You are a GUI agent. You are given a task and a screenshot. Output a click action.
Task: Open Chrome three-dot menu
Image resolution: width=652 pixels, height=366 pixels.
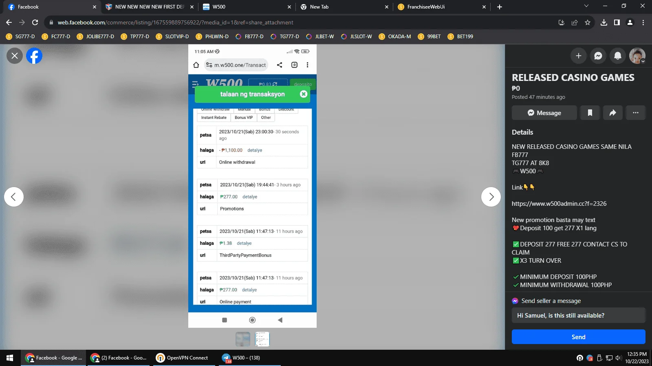643,22
